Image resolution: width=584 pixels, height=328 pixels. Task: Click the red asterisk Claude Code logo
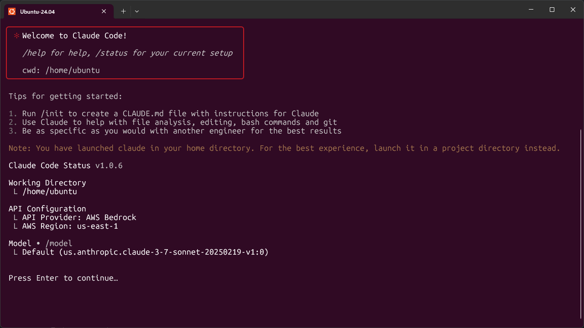[x=16, y=36]
